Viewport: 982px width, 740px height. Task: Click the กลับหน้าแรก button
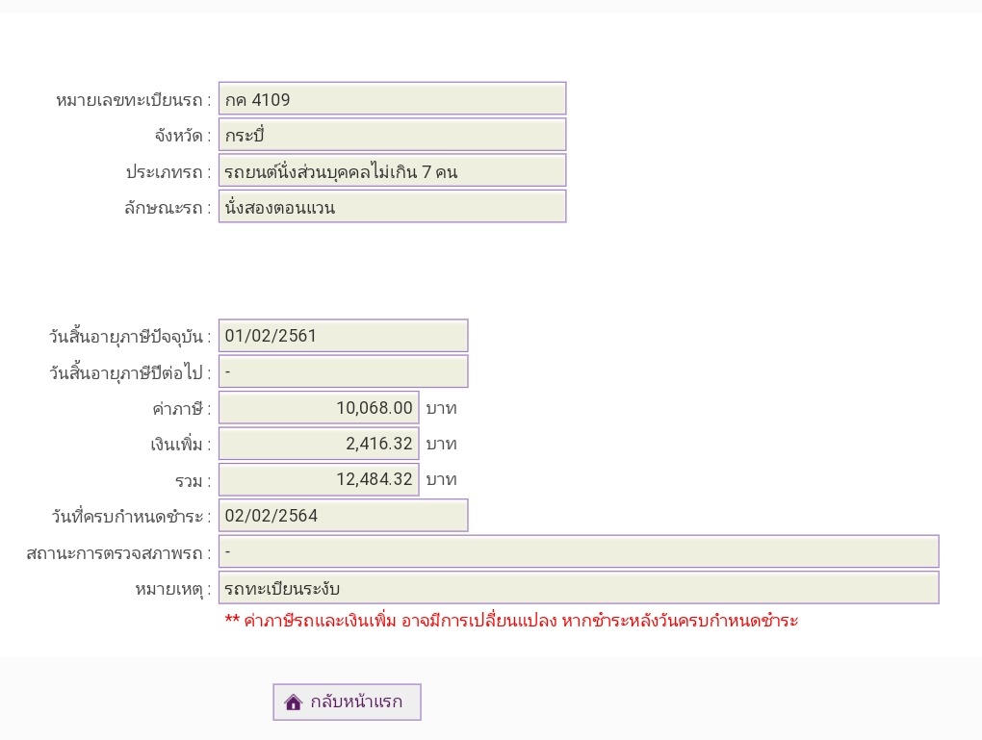(347, 702)
